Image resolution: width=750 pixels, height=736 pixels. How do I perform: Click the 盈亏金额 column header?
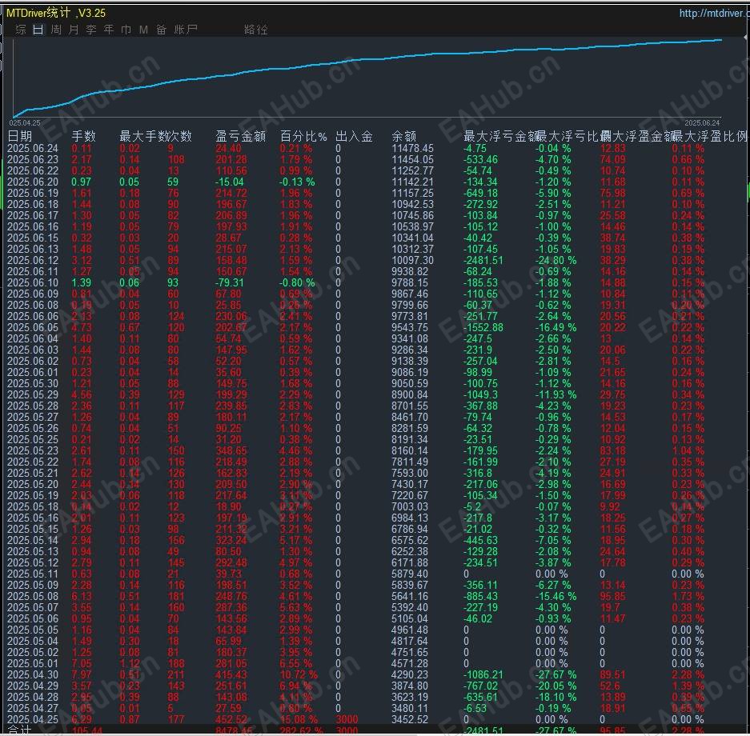click(x=241, y=136)
